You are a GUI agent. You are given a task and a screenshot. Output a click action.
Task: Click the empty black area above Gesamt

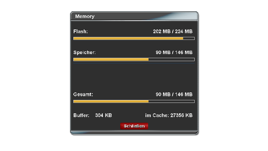click(x=134, y=77)
